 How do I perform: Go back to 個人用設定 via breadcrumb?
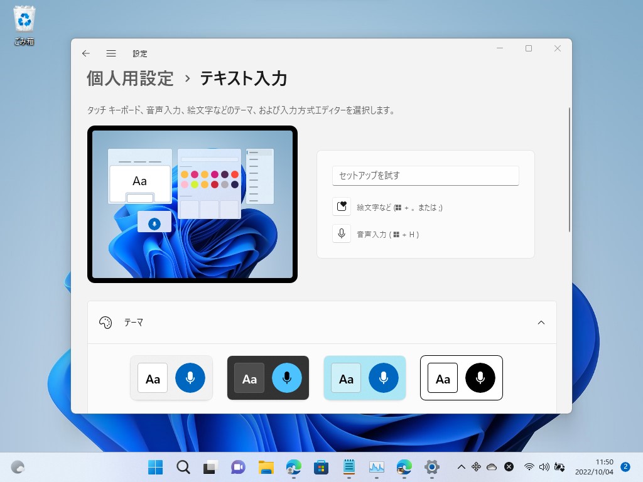(130, 79)
